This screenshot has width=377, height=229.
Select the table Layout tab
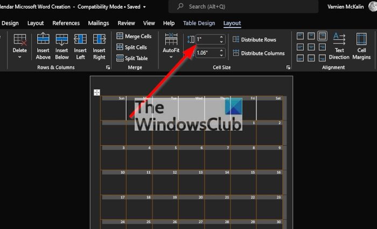(232, 23)
